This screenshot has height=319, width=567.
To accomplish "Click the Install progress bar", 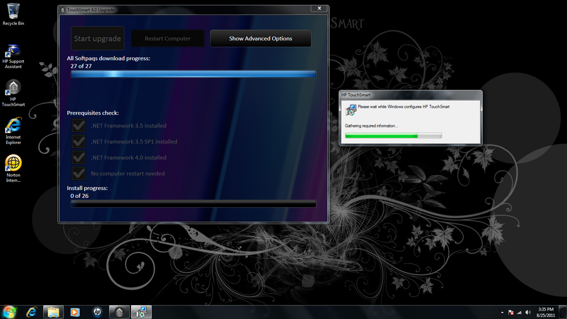I will [193, 204].
